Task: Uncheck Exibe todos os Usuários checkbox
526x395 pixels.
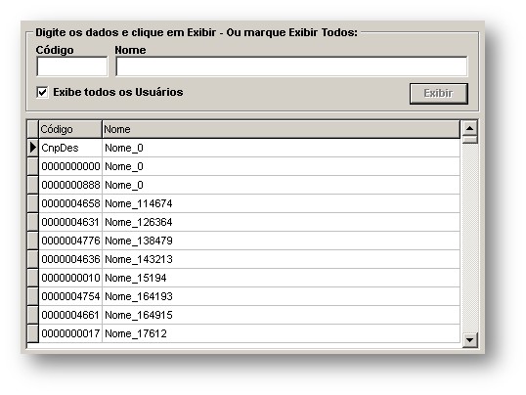Action: pyautogui.click(x=42, y=92)
